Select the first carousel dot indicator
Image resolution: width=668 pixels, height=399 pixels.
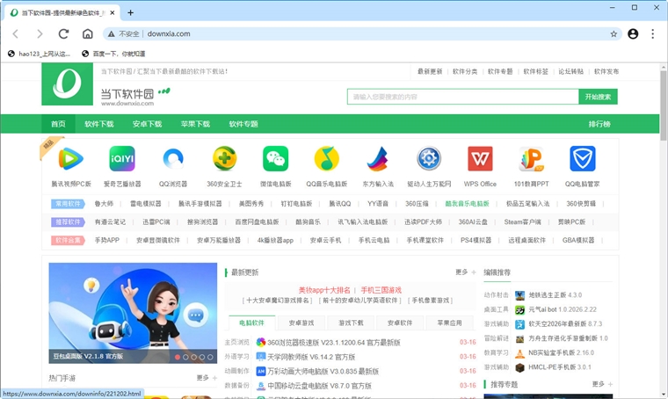(x=178, y=358)
